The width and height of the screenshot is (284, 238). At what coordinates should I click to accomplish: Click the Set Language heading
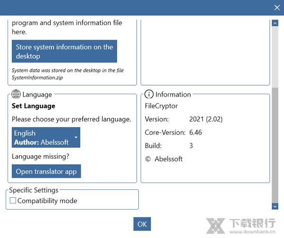coord(34,106)
